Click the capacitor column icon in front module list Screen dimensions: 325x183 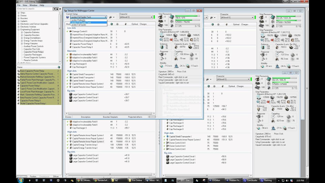(125, 24)
